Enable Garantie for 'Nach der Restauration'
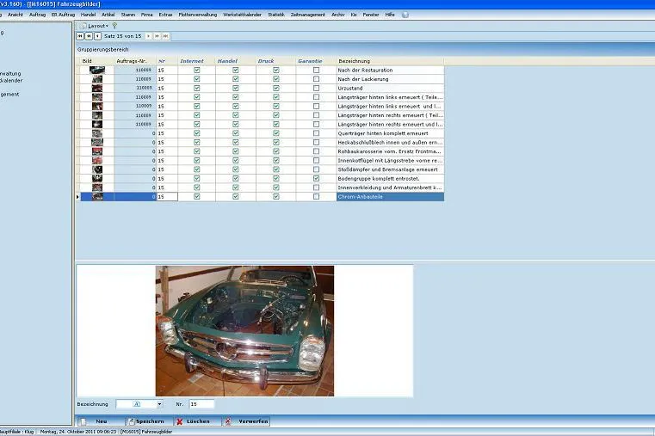 tap(316, 71)
